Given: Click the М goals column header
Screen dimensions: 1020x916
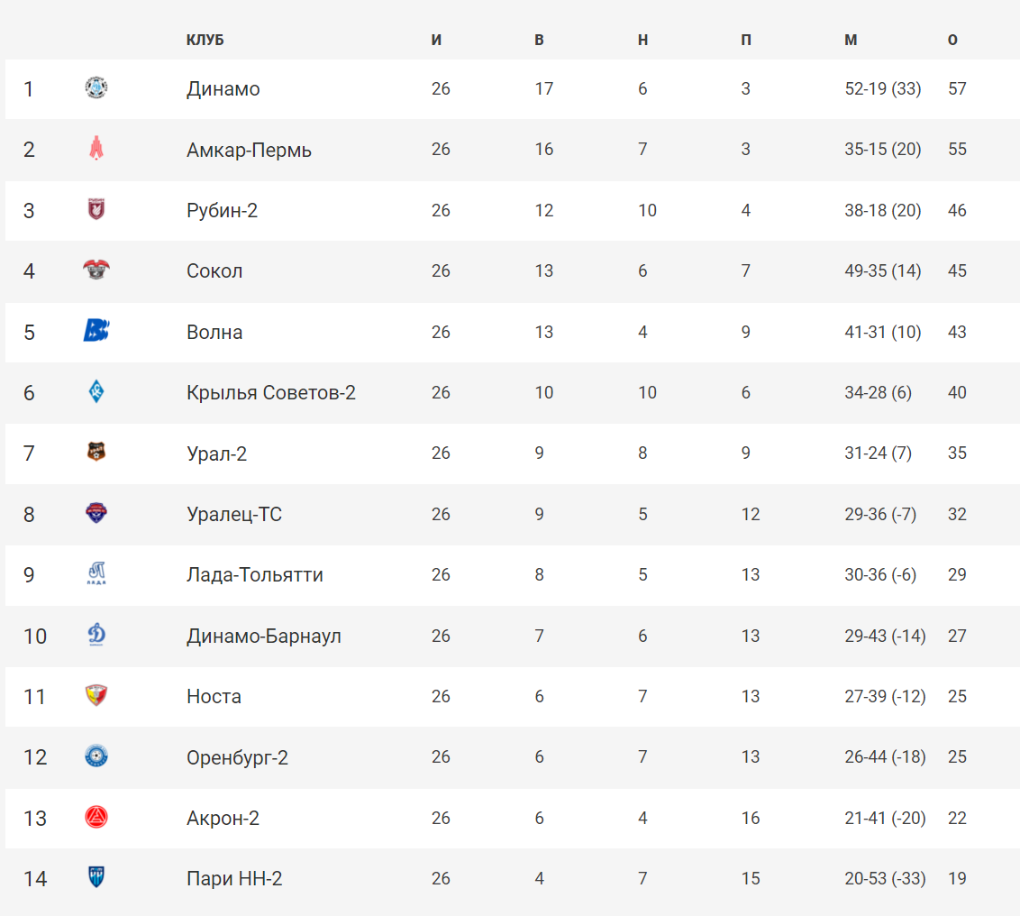Looking at the screenshot, I should 851,41.
